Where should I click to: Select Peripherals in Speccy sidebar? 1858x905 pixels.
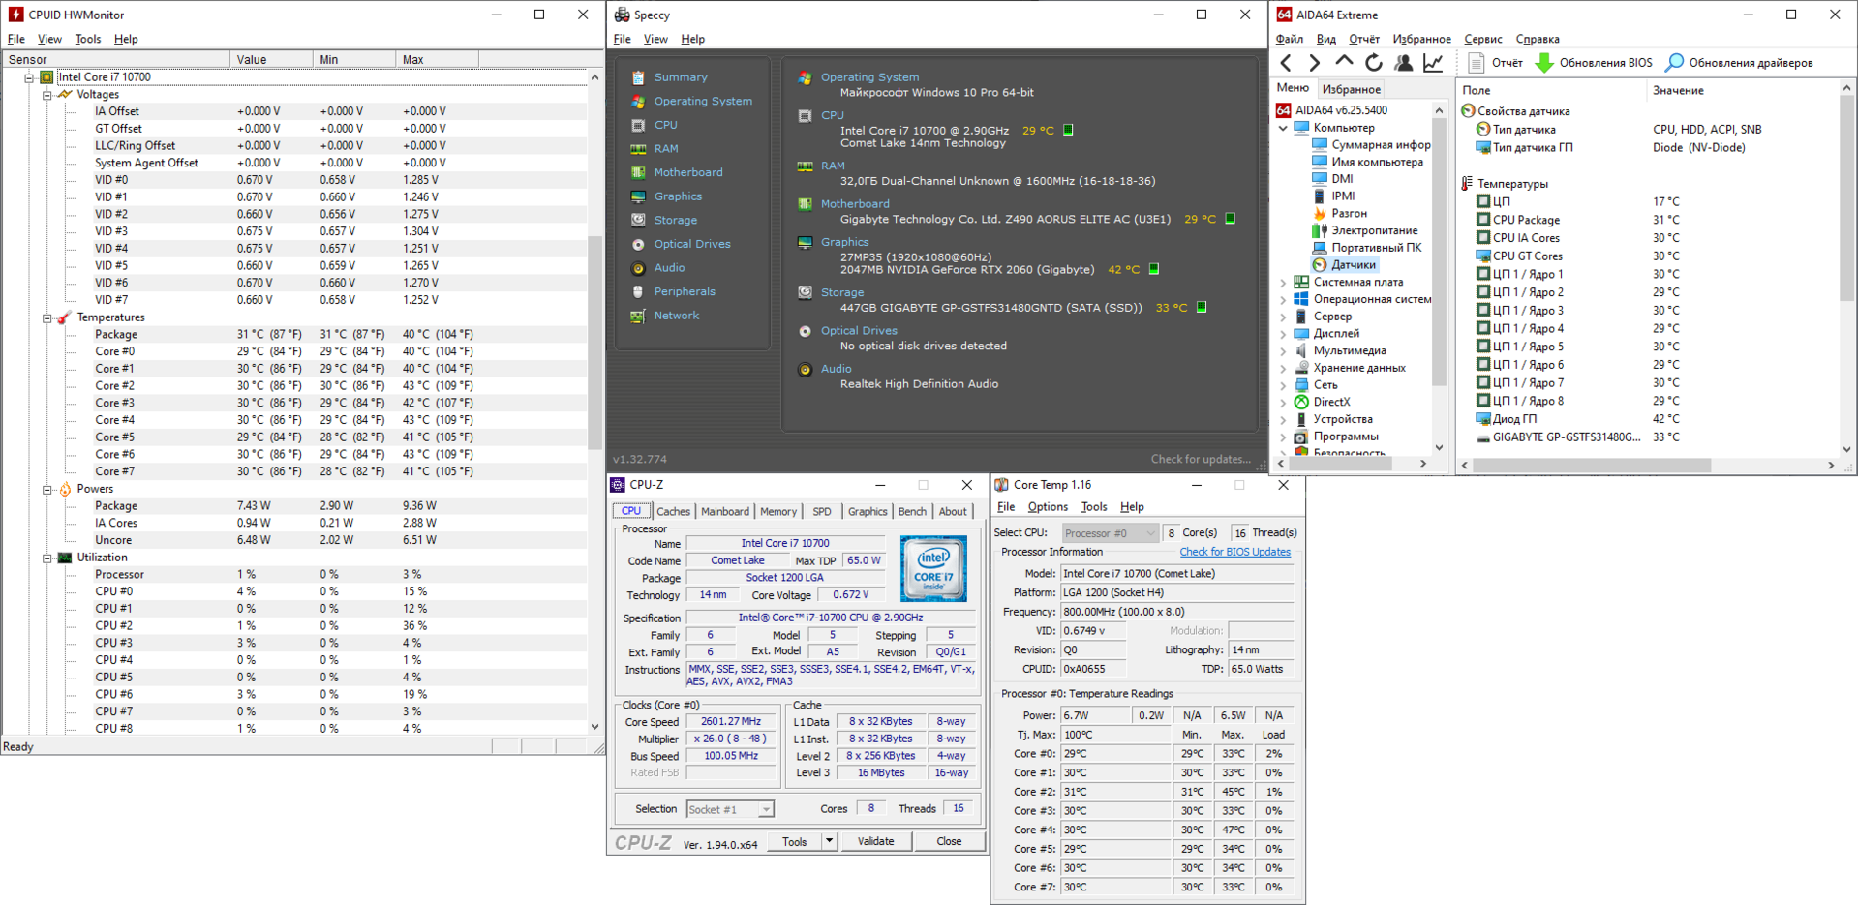click(684, 291)
